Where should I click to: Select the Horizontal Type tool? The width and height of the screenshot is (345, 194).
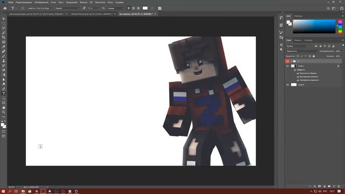point(4,93)
